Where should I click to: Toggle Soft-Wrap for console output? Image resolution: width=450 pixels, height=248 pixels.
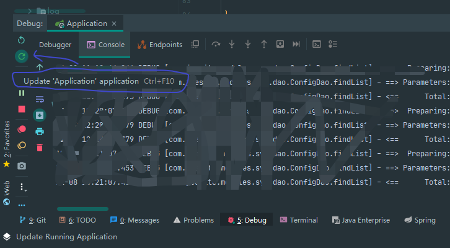(40, 99)
